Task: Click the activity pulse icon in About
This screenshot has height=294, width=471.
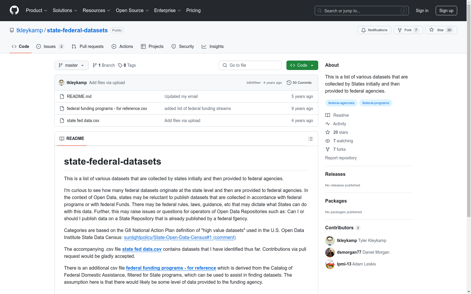Action: 328,124
